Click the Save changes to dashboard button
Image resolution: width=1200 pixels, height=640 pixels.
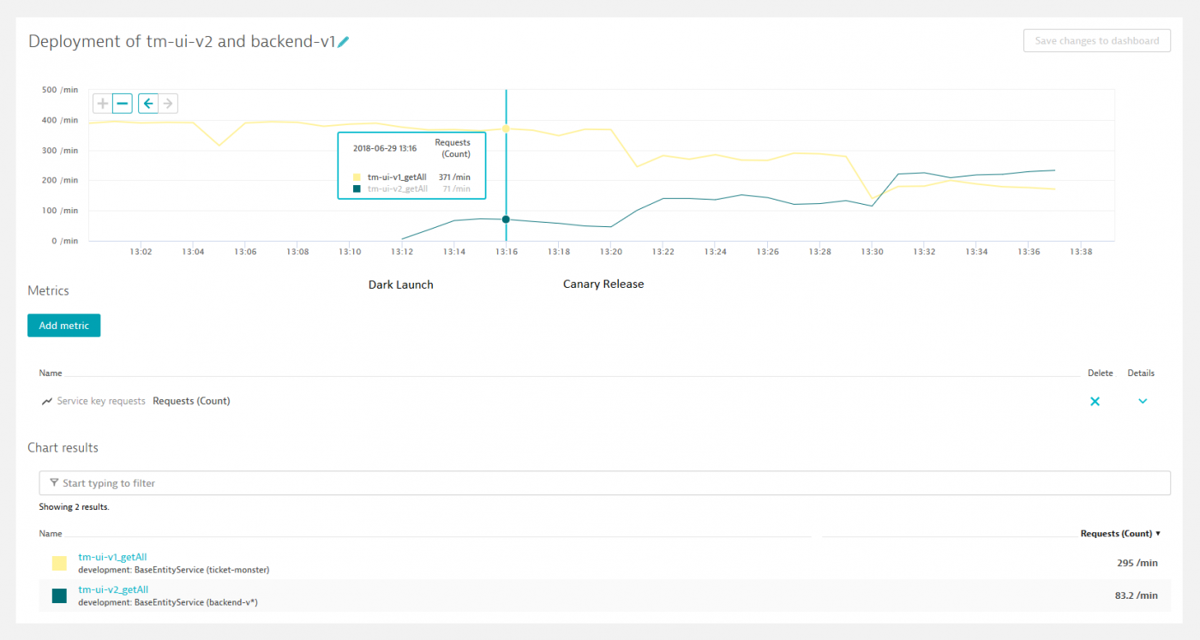pyautogui.click(x=1097, y=40)
